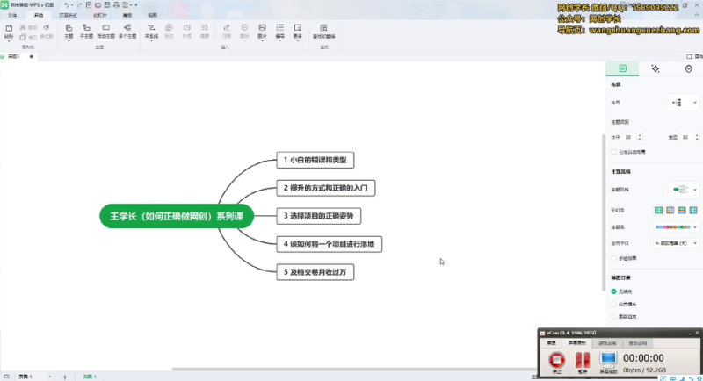Viewport: 703px width, 381px height.
Task: Open the 文件 menu
Action: 12,16
